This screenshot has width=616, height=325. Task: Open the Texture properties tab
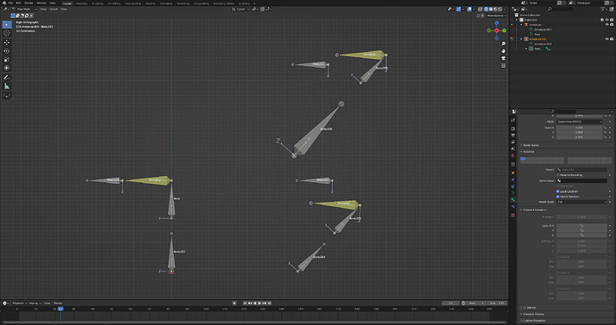coord(513,215)
